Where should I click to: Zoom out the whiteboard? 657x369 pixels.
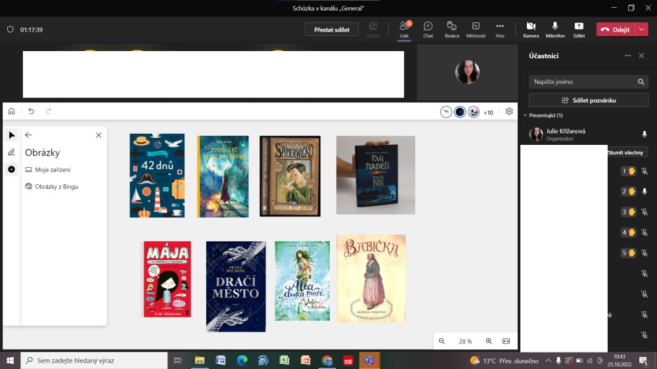(442, 341)
